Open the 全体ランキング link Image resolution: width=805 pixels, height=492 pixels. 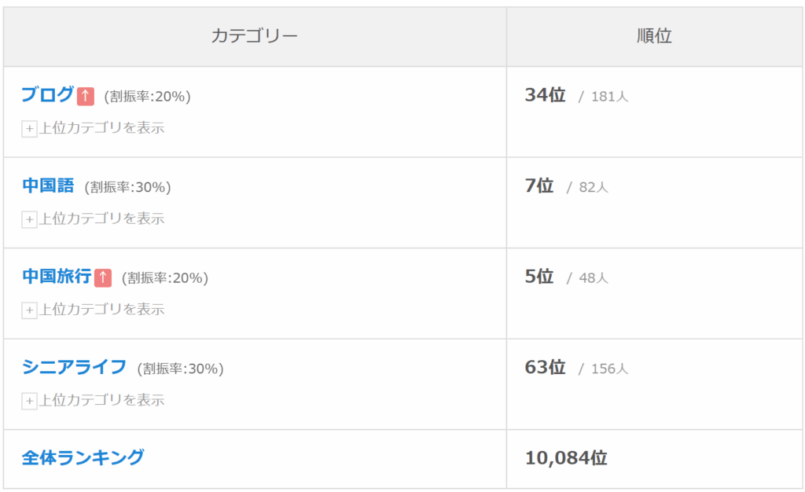point(83,457)
